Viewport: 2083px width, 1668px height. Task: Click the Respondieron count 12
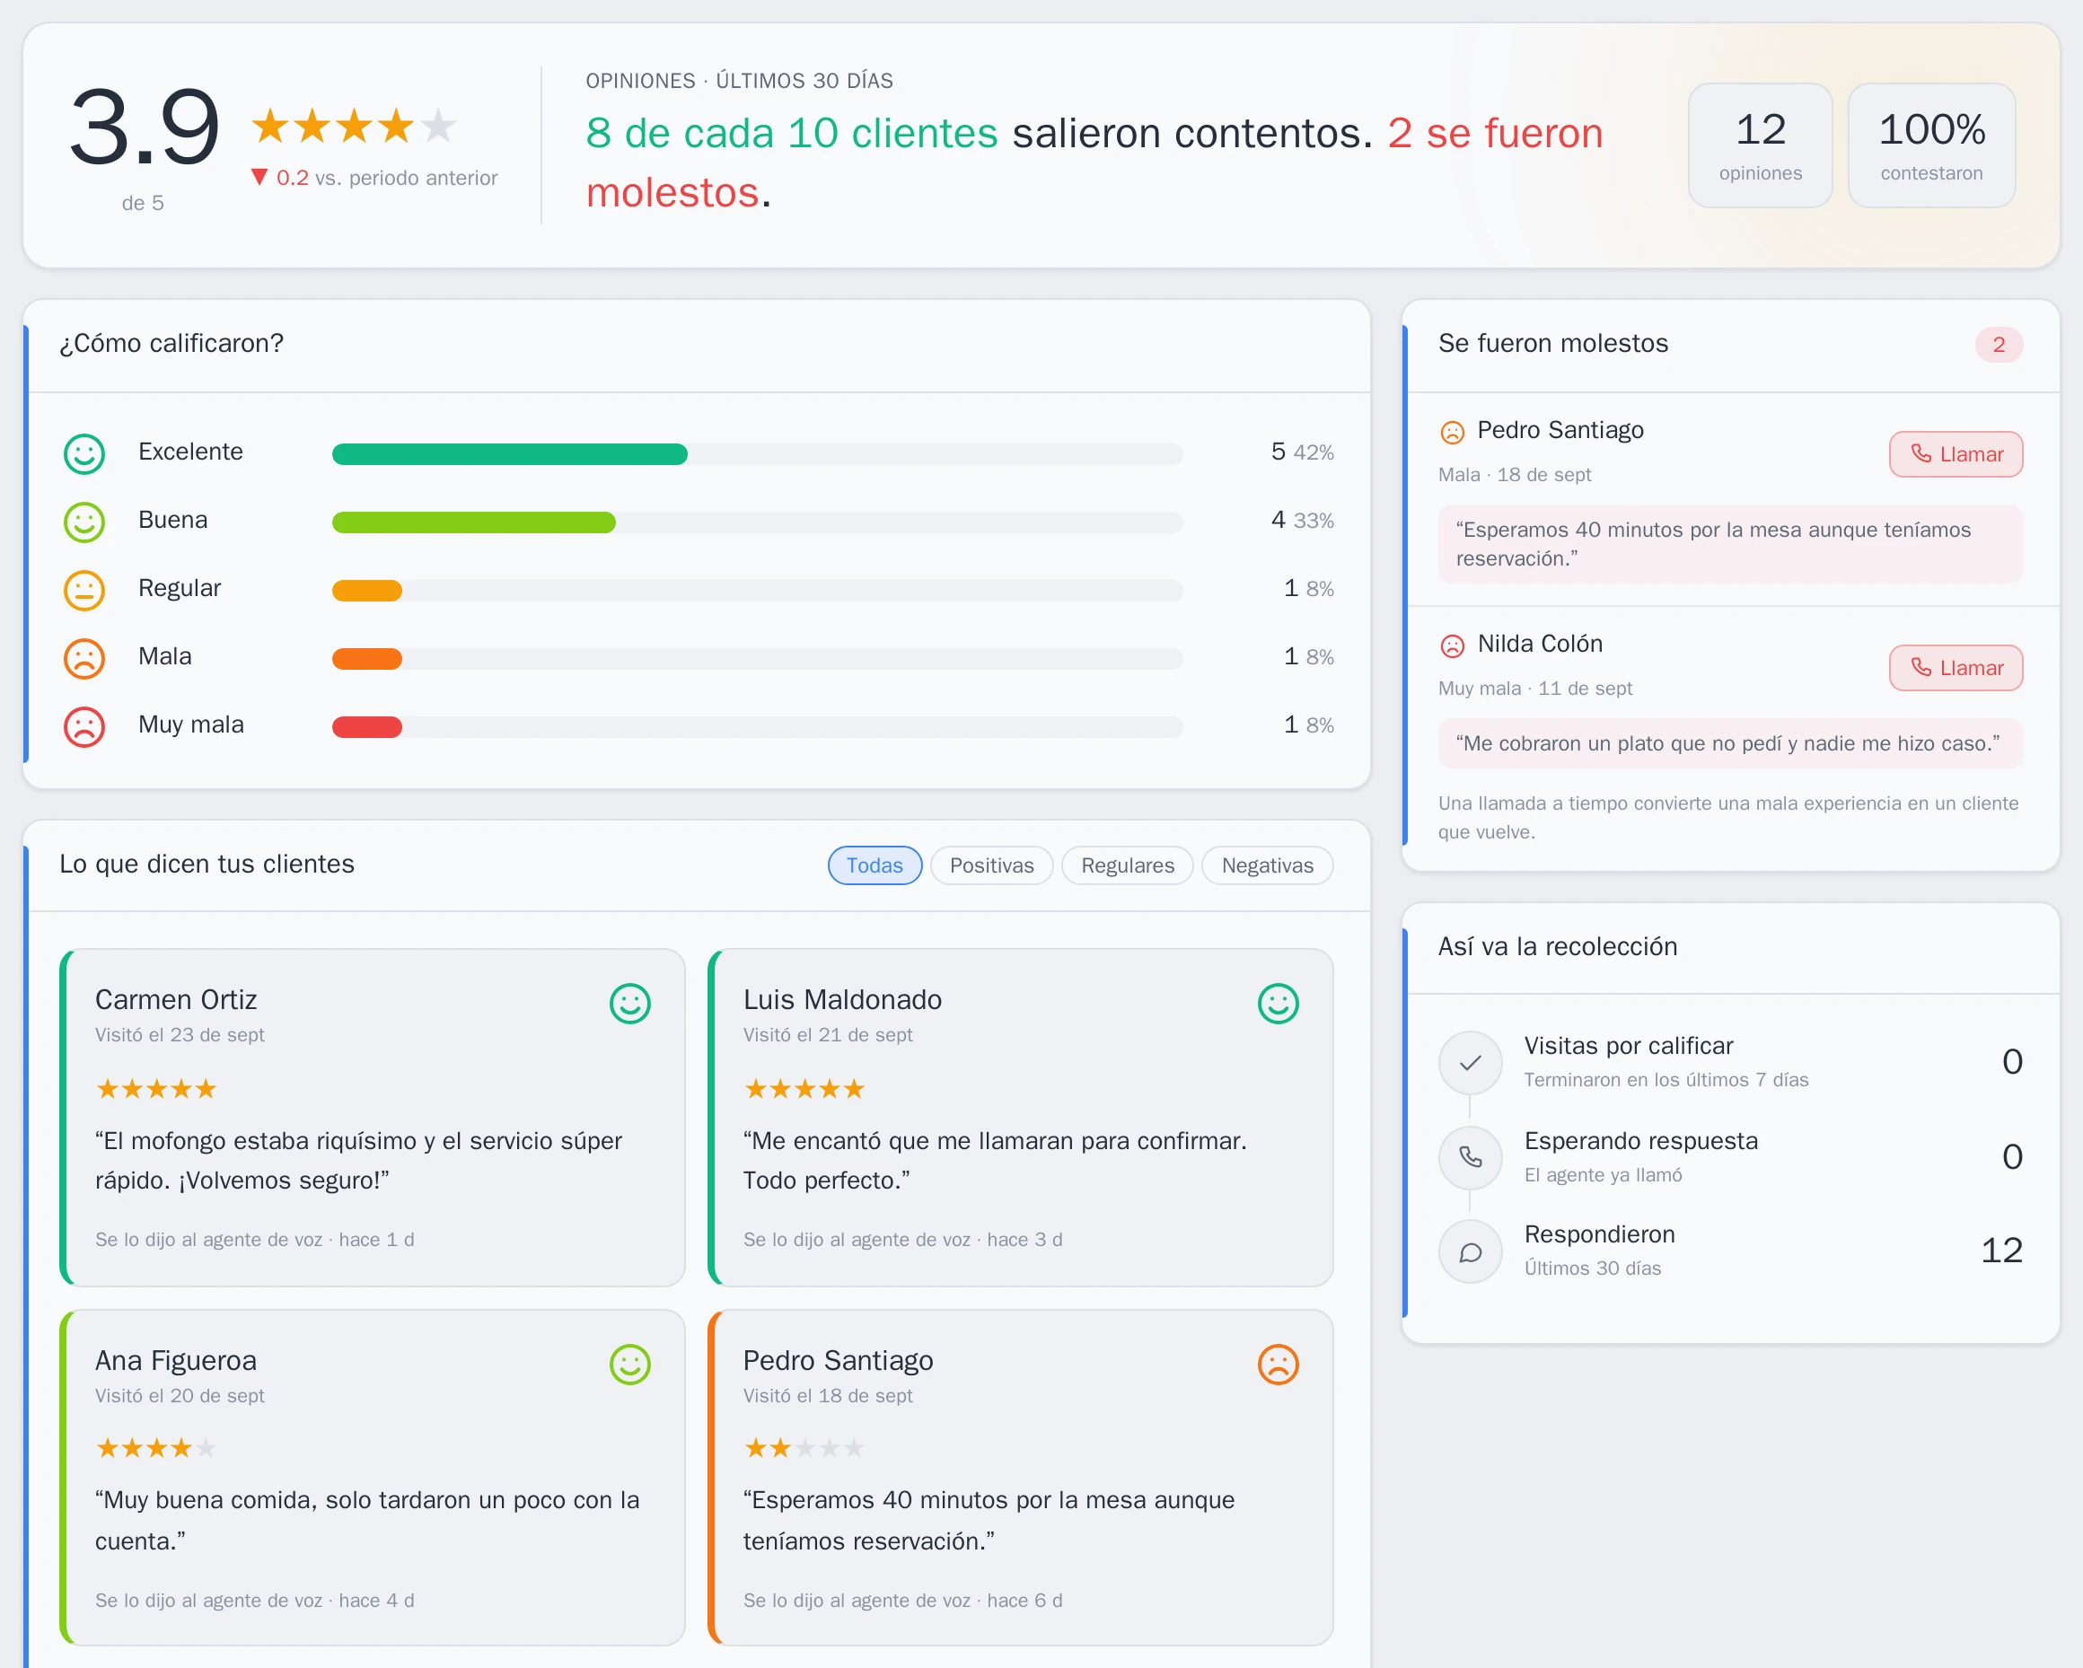click(x=2001, y=1251)
